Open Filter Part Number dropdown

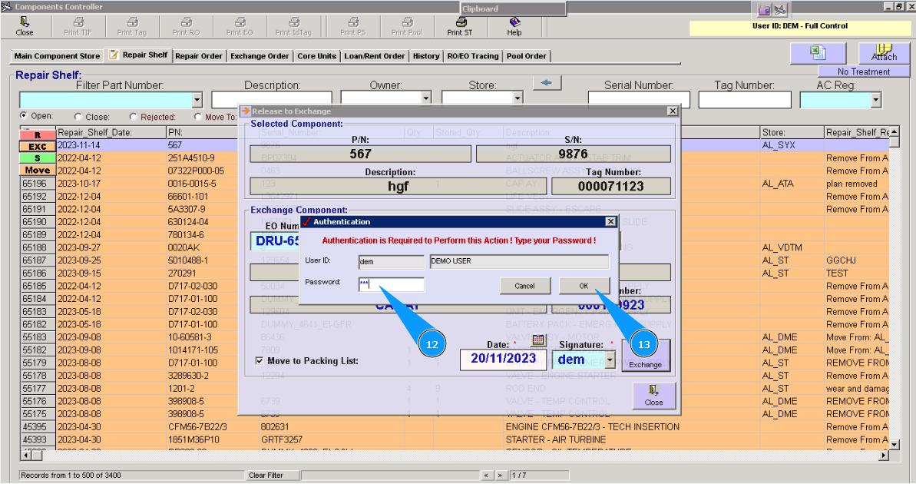click(x=197, y=100)
